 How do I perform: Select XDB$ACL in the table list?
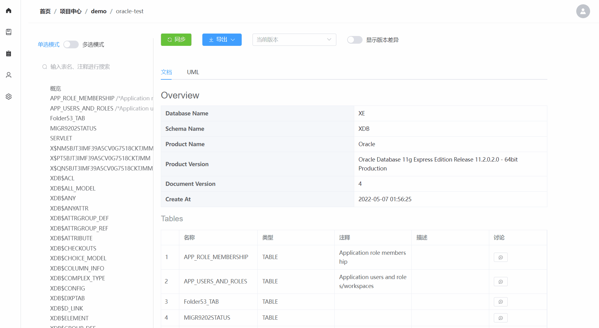click(62, 178)
